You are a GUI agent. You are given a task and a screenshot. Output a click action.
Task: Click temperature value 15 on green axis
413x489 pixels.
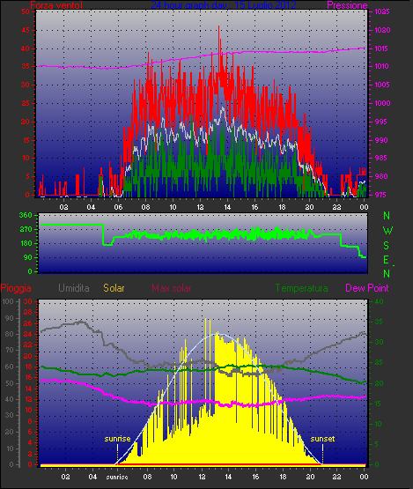(378, 404)
